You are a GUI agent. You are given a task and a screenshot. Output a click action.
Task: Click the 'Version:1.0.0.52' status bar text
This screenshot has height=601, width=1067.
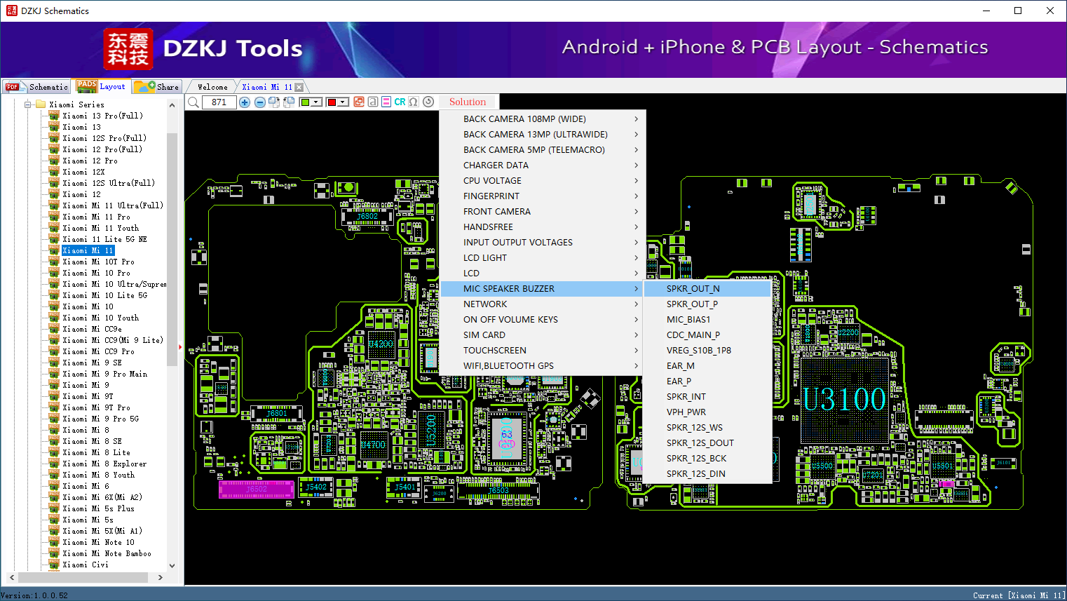pos(35,595)
